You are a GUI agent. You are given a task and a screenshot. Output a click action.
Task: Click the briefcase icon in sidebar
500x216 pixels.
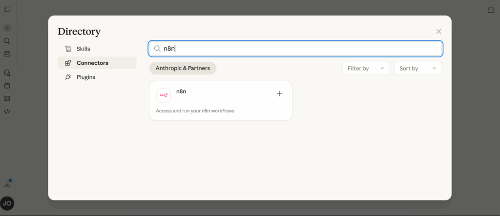7,54
